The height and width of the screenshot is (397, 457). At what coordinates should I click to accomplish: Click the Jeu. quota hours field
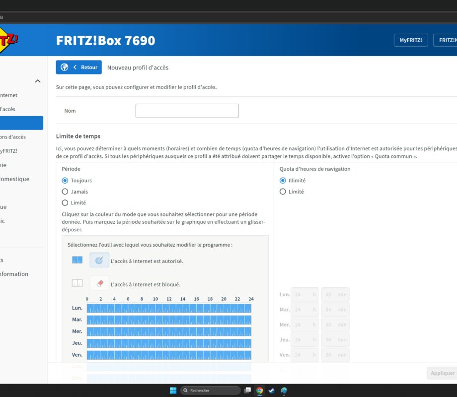point(305,340)
